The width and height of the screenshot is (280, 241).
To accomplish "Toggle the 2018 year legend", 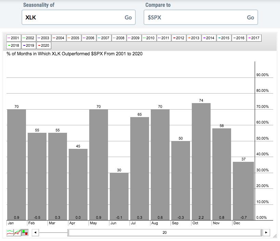I will point(14,45).
